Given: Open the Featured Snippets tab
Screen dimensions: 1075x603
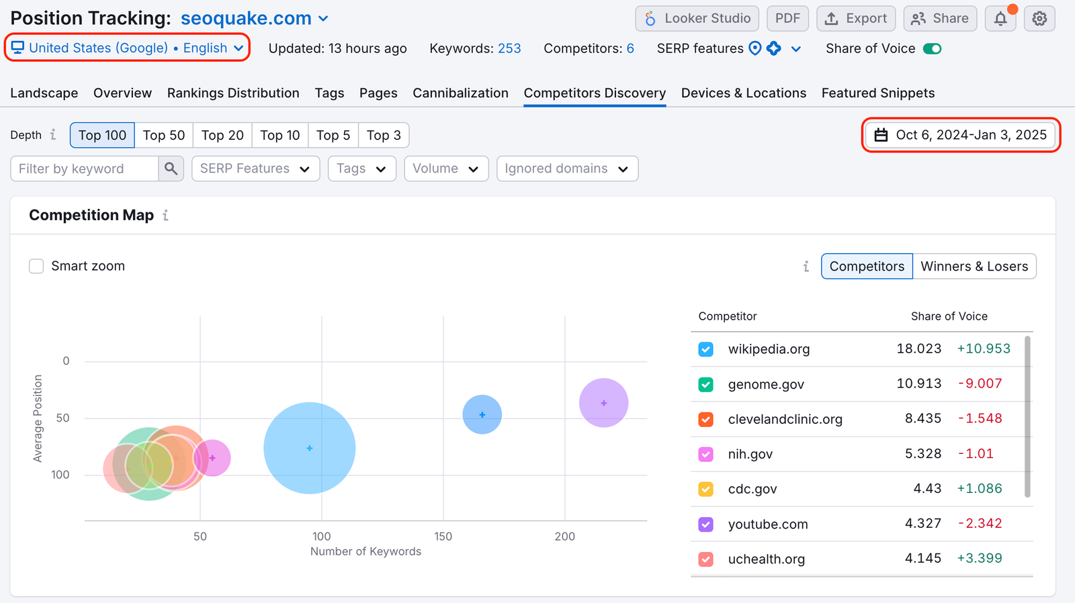Looking at the screenshot, I should [877, 93].
